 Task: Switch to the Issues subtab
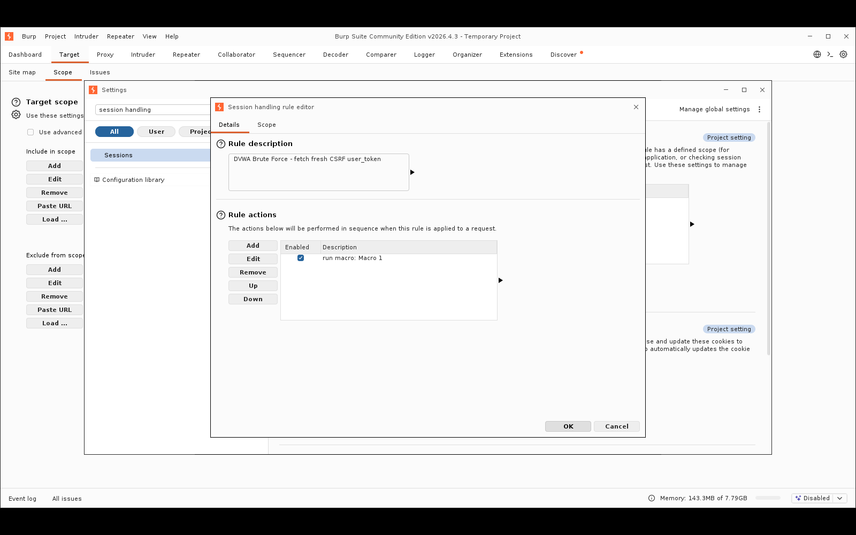point(100,72)
